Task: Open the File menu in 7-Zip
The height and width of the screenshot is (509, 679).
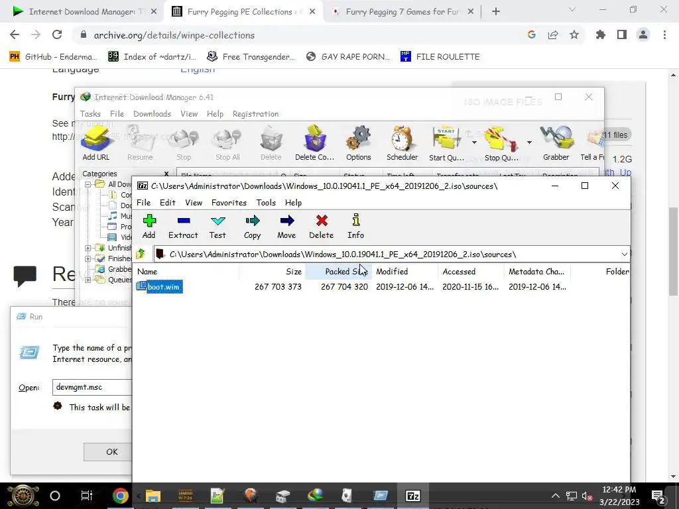Action: tap(143, 203)
